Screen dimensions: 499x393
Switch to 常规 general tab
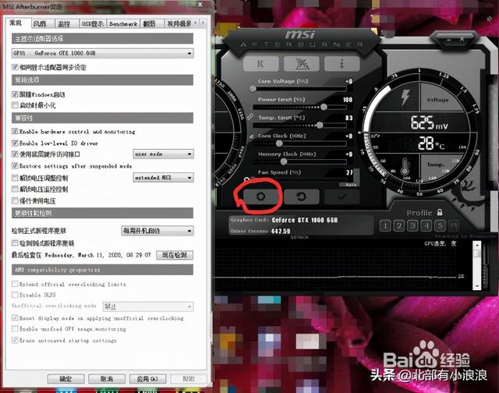tap(16, 23)
